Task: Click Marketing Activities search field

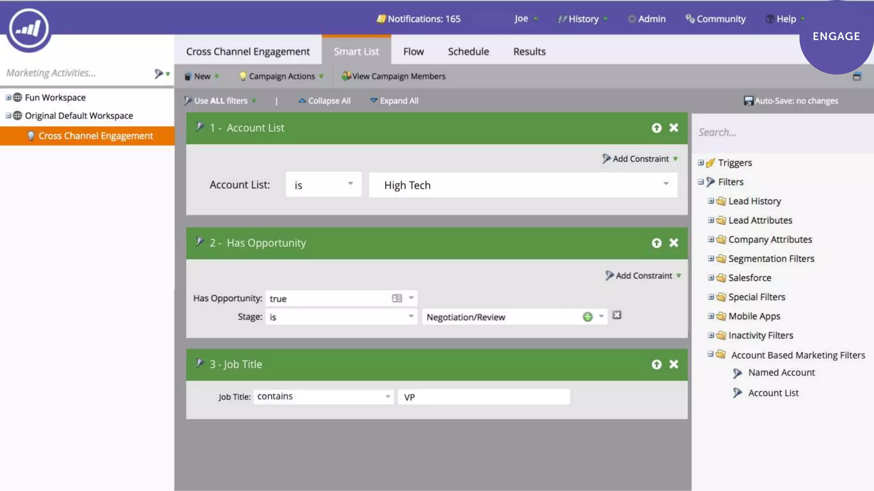Action: pos(77,73)
